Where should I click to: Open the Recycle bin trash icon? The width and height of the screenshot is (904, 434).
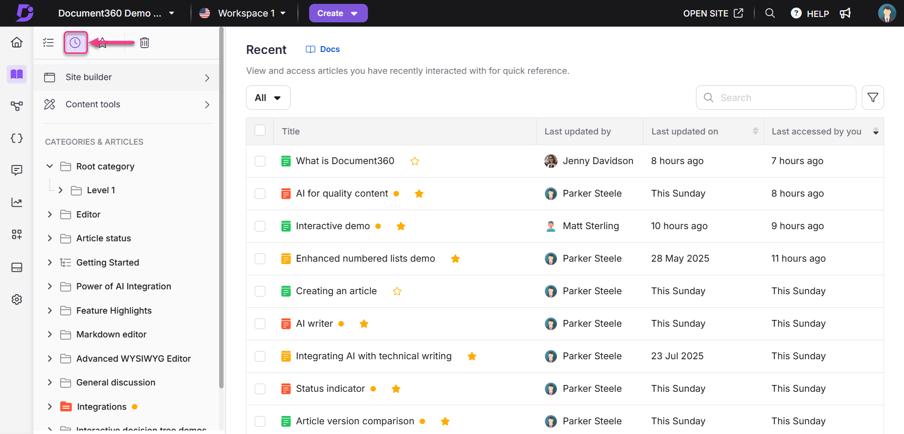point(144,43)
